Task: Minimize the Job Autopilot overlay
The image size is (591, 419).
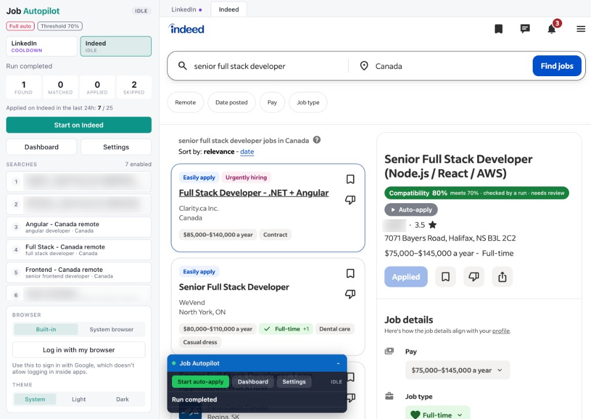Action: point(338,363)
